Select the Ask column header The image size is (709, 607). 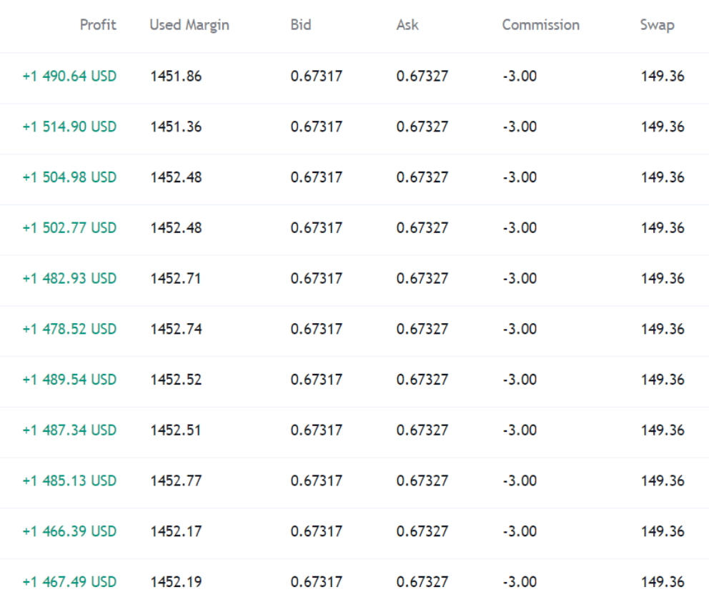pyautogui.click(x=407, y=25)
